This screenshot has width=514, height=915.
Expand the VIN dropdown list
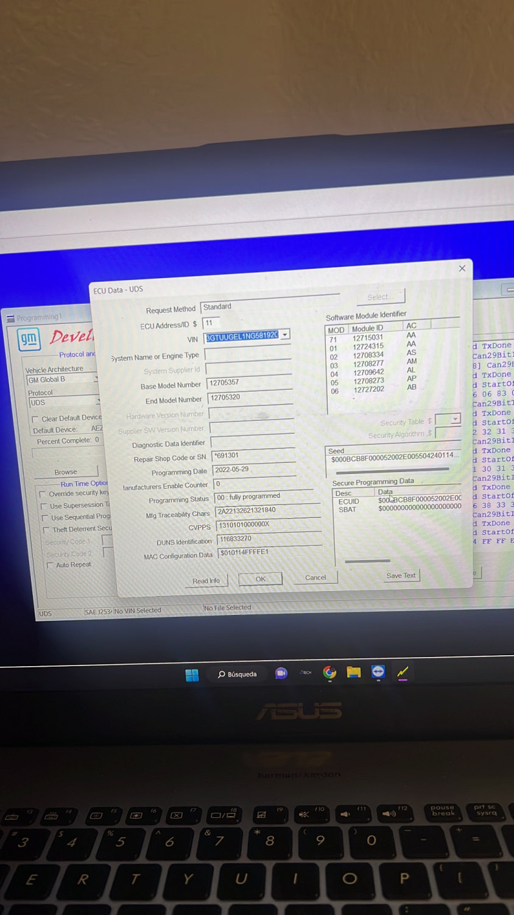[x=285, y=335]
